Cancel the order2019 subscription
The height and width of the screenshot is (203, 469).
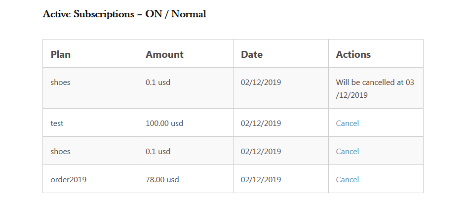(347, 179)
